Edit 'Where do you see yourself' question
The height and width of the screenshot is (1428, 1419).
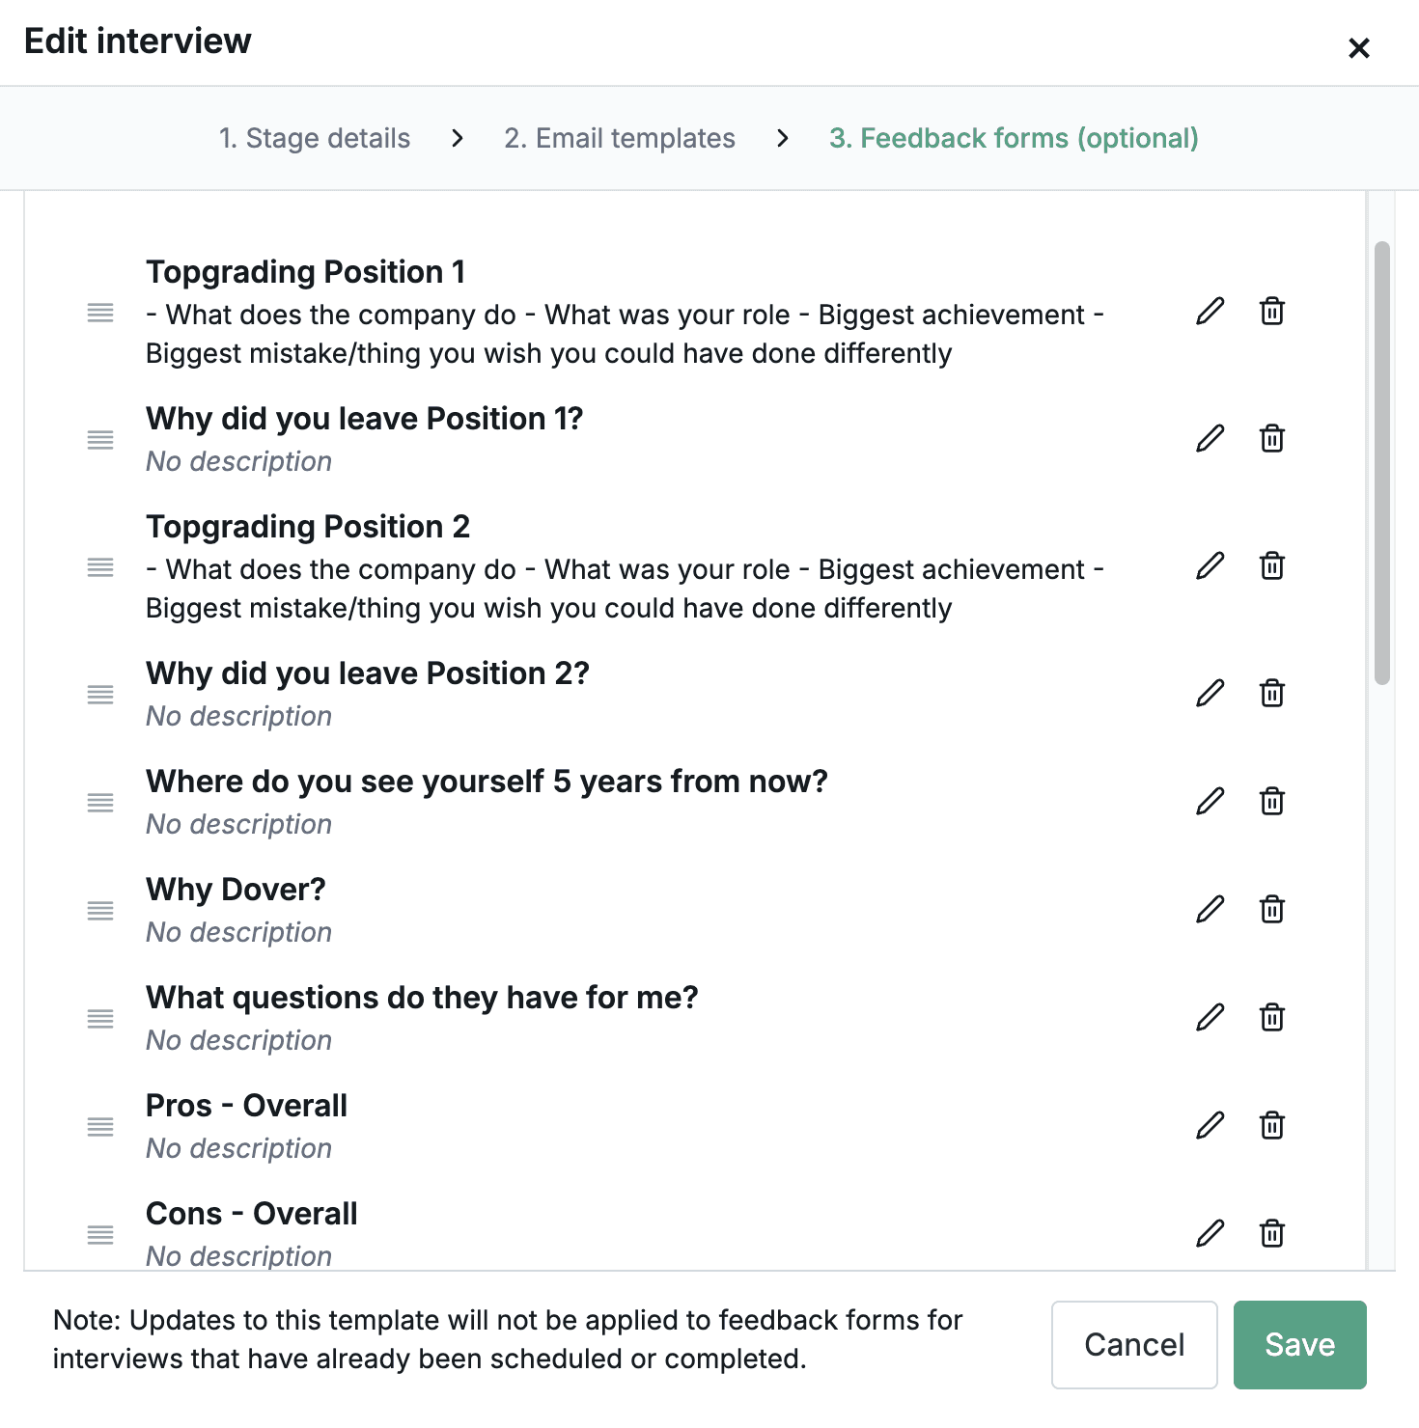pos(1210,802)
